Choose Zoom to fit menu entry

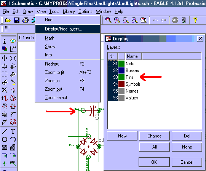pyautogui.click(x=68, y=72)
